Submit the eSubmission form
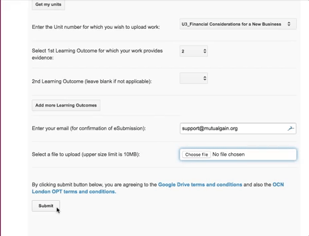This screenshot has height=236, width=309. coord(46,206)
